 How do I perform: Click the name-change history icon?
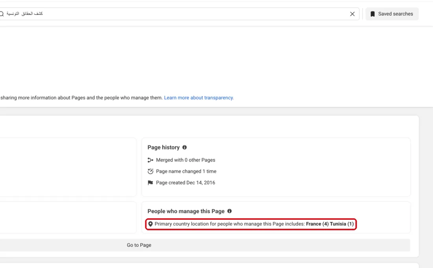(150, 171)
